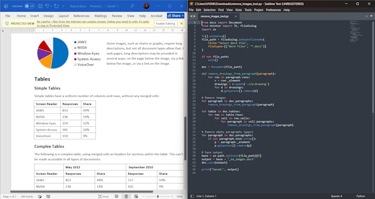
Task: Click Enable Editing in Protected View bar
Action: 165,24
